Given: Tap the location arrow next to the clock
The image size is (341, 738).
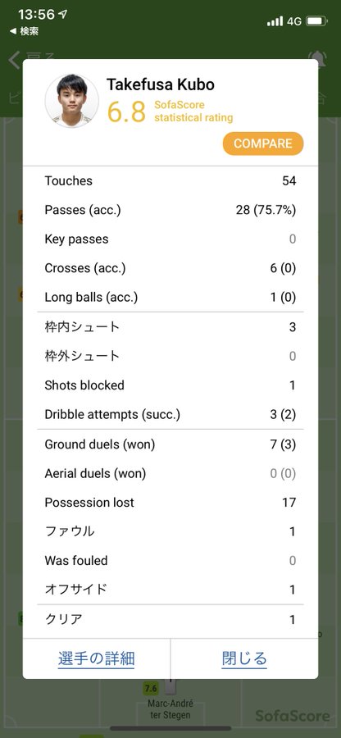Looking at the screenshot, I should (62, 15).
